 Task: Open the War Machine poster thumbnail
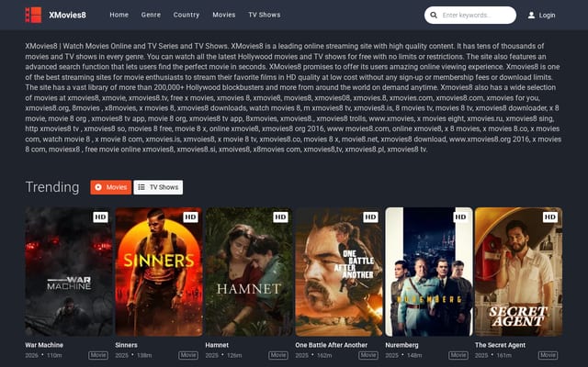pos(69,272)
